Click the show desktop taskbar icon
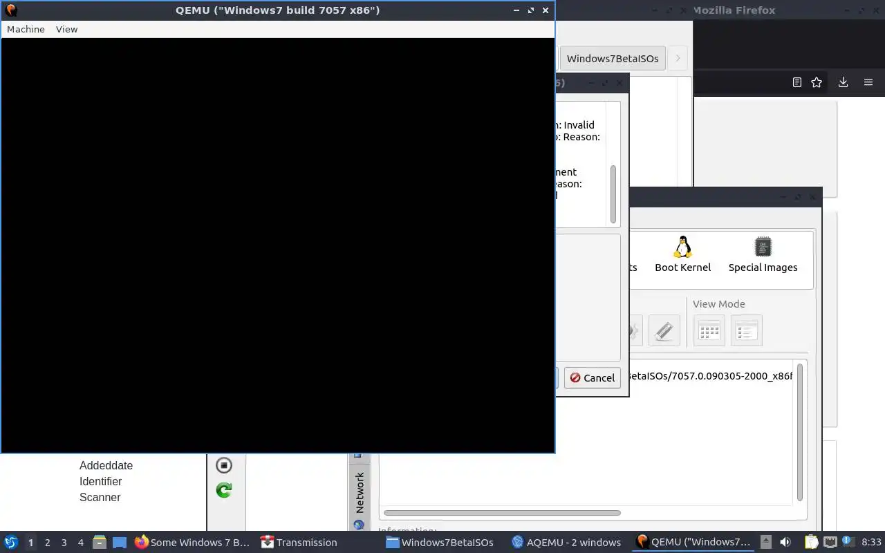 point(119,543)
